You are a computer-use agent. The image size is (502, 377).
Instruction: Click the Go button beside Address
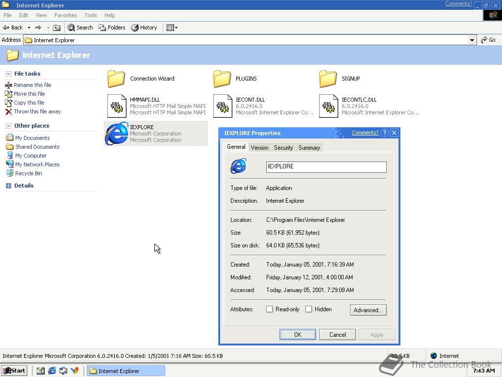coord(488,40)
